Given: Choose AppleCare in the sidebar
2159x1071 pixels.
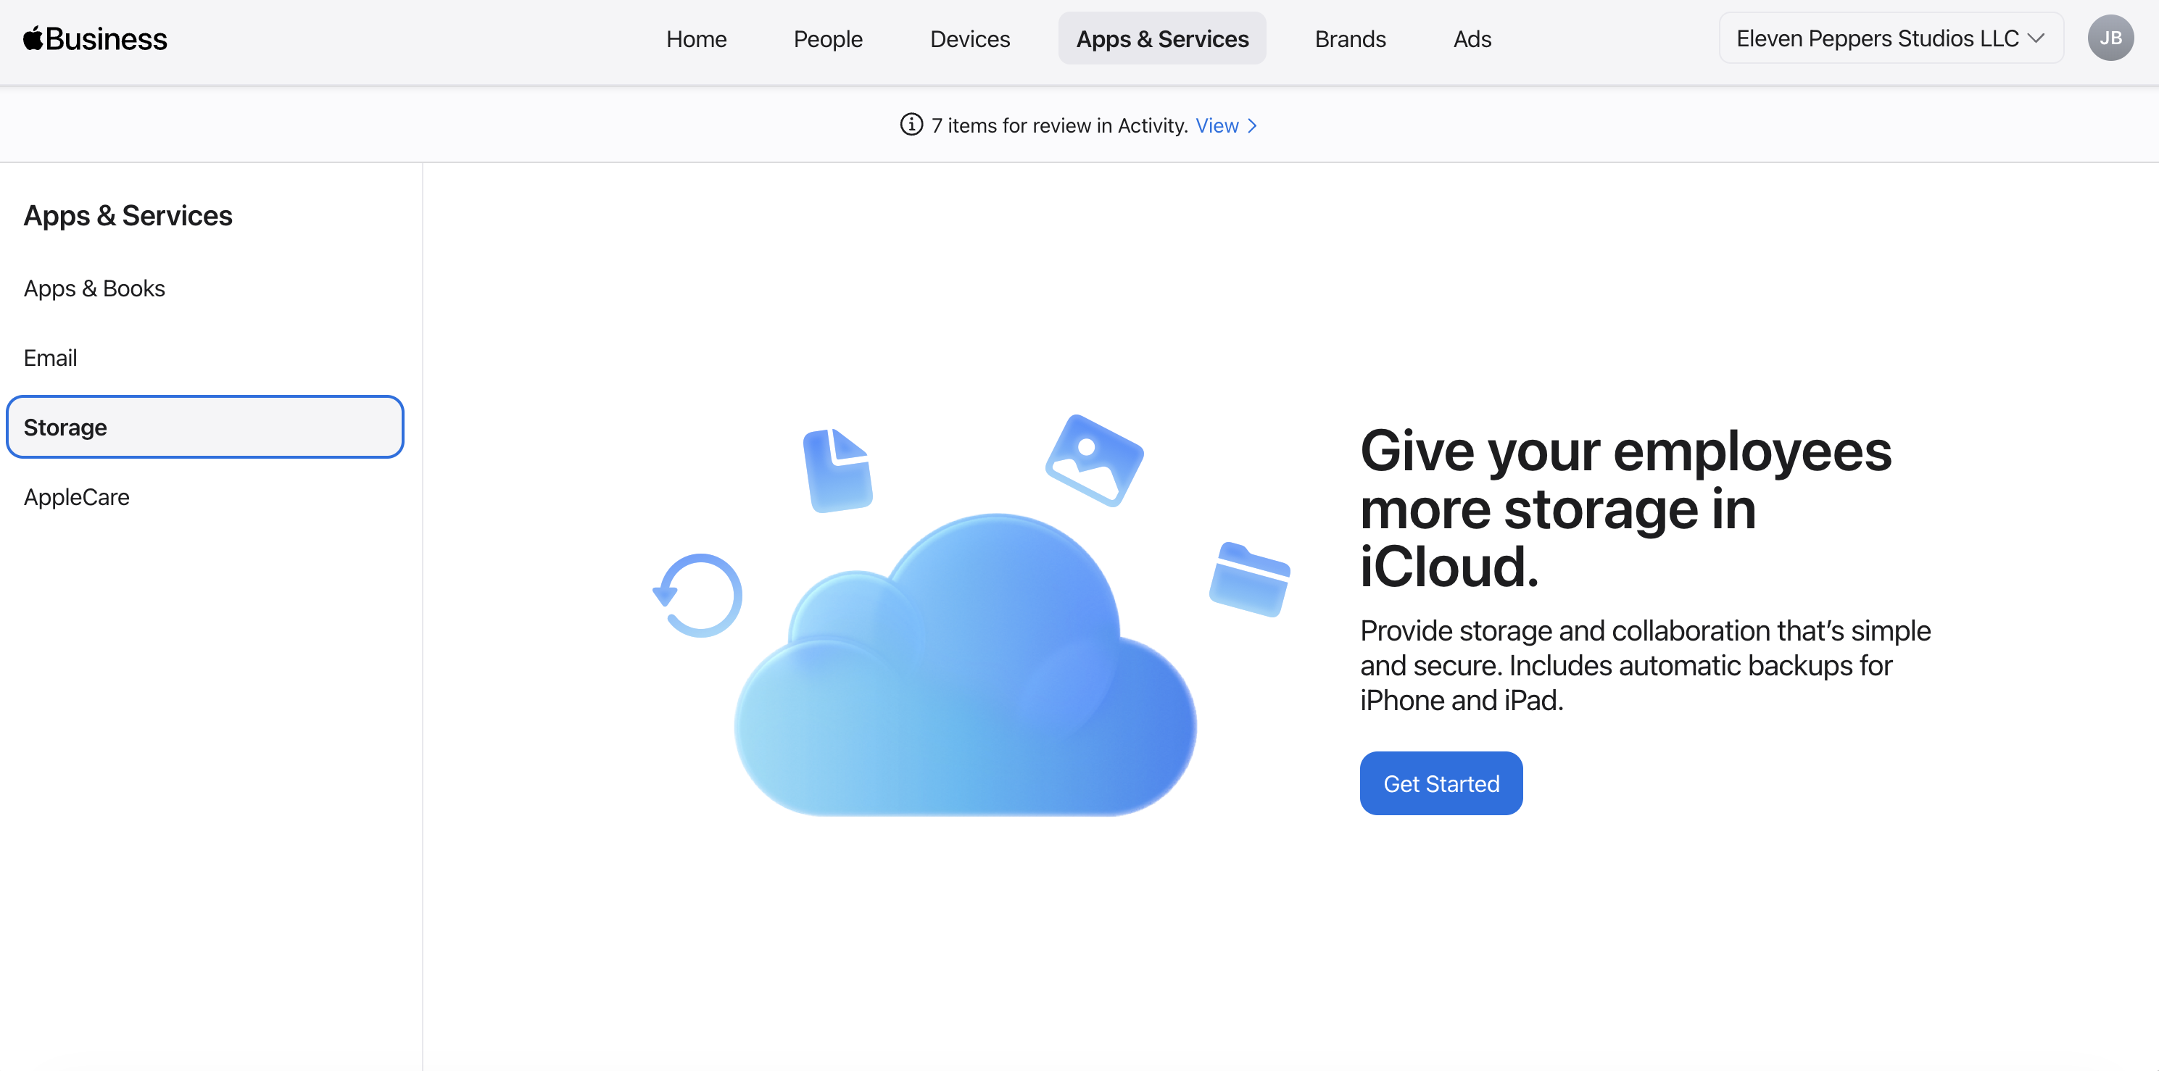Looking at the screenshot, I should click(x=76, y=497).
